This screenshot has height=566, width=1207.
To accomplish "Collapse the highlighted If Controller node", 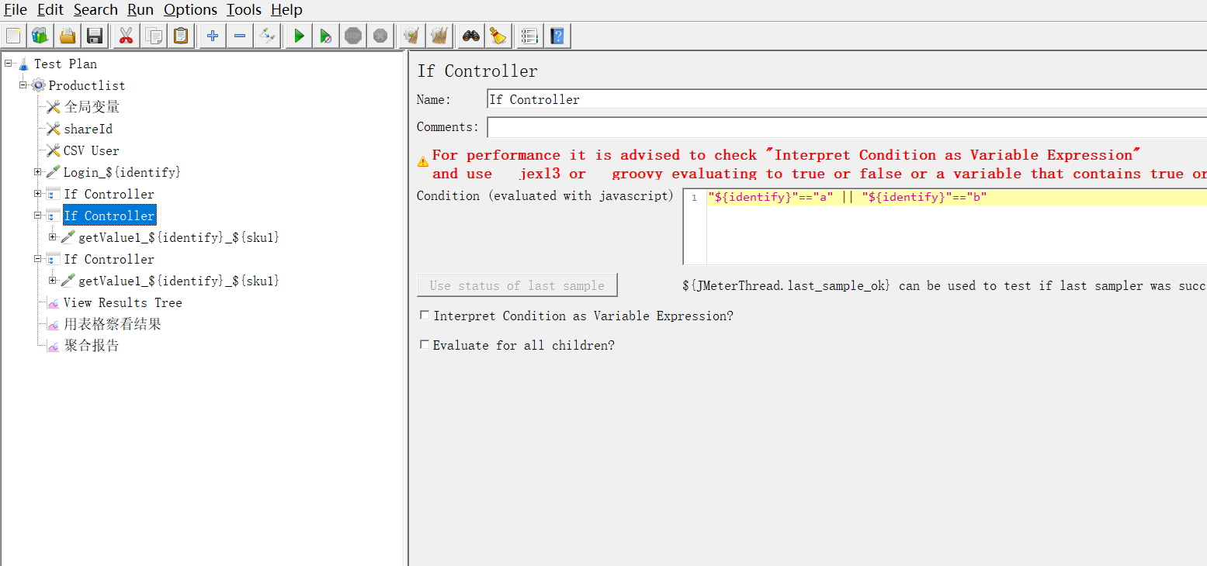I will click(x=38, y=215).
